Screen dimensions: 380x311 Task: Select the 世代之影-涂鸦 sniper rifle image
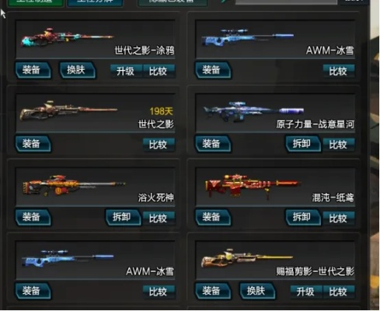tap(67, 38)
